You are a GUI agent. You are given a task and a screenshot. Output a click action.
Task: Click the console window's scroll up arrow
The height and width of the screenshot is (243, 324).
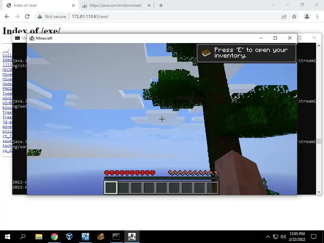319,46
